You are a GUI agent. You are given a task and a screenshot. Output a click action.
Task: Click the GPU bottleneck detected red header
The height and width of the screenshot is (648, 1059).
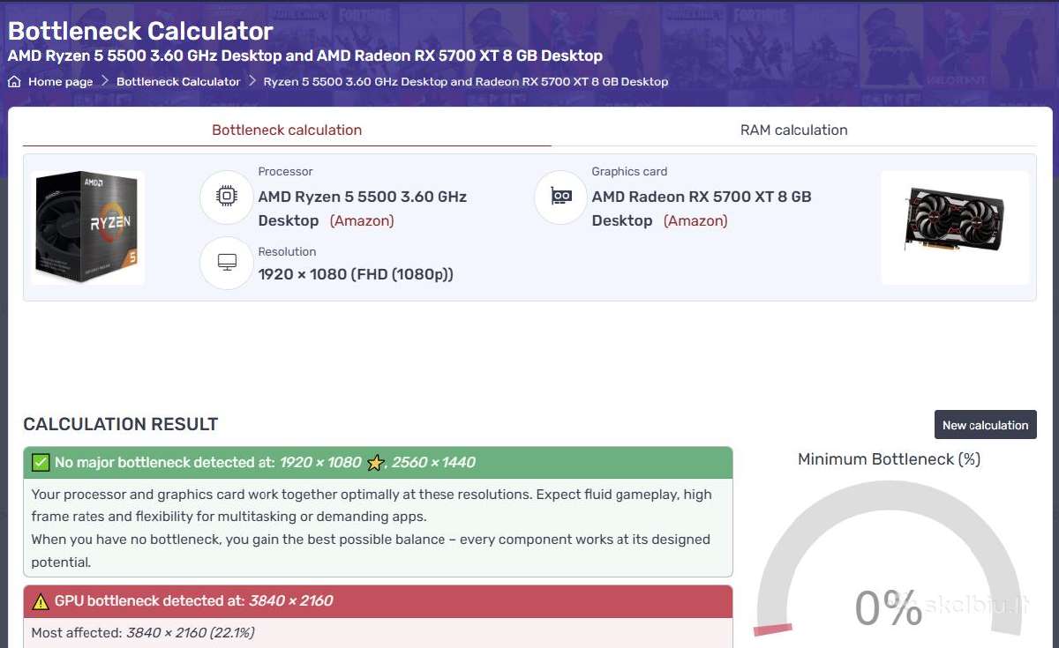pyautogui.click(x=378, y=601)
